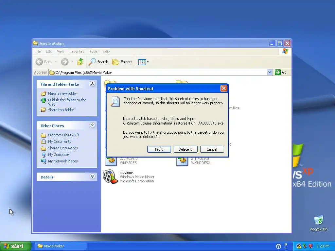
Task: Click the Make a new folder icon
Action: pyautogui.click(x=44, y=94)
